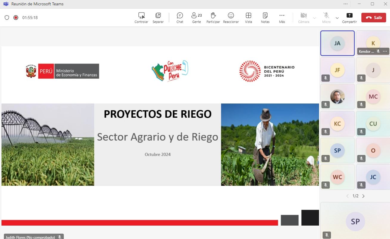Go to next page of participants
The image size is (390, 239).
click(363, 196)
